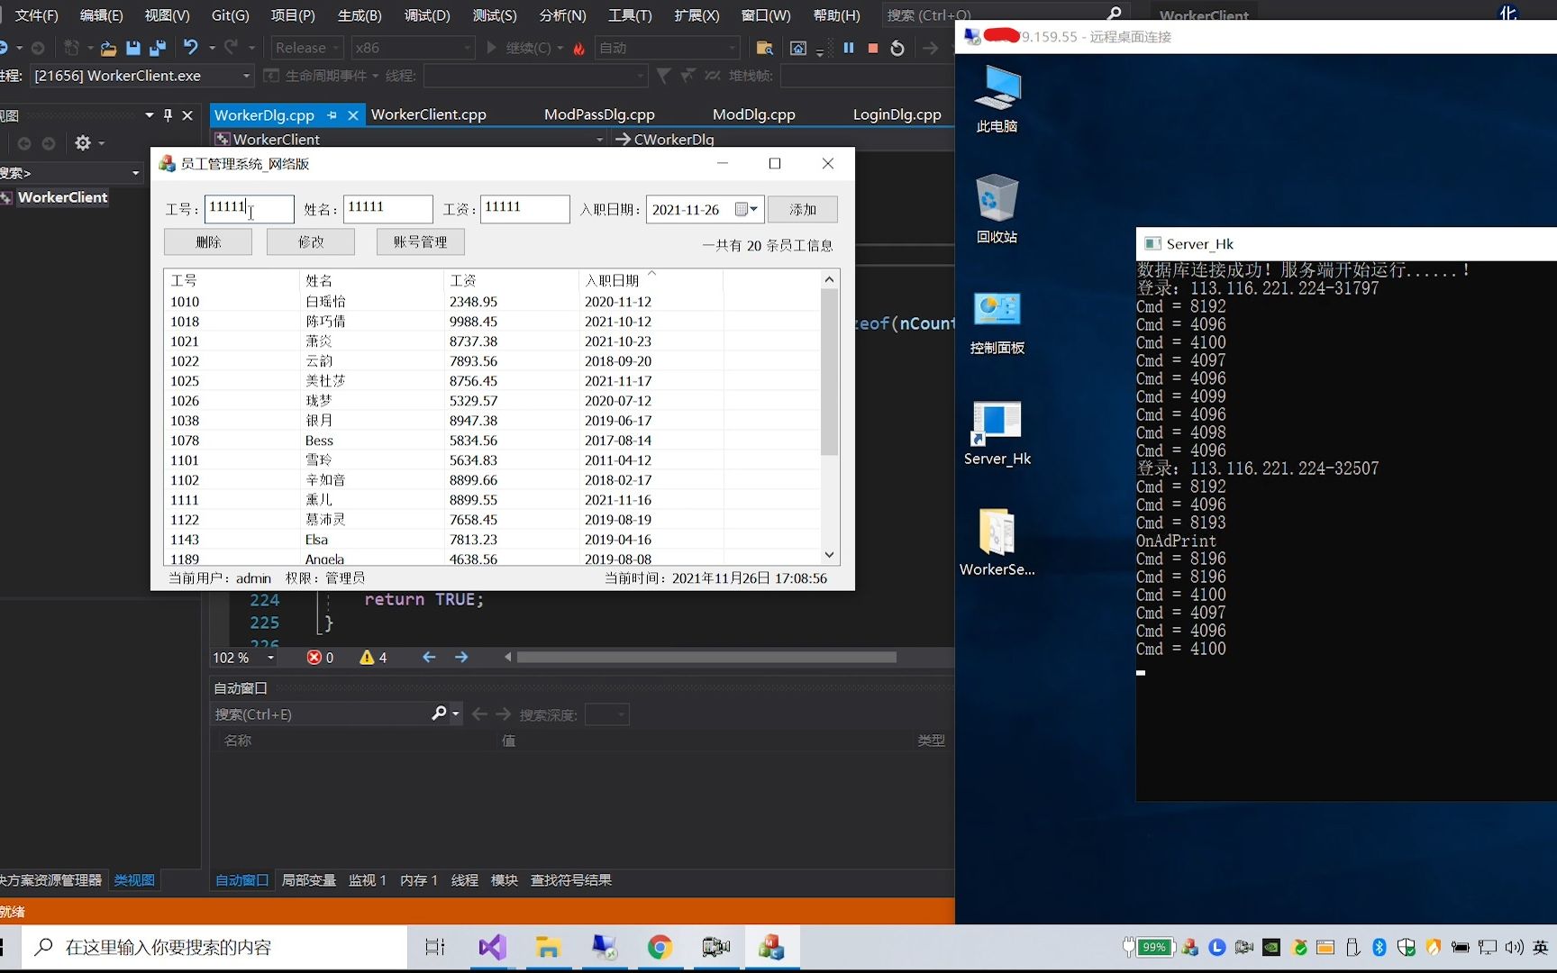Click the Restart debugging icon
The height and width of the screenshot is (973, 1557).
click(897, 48)
